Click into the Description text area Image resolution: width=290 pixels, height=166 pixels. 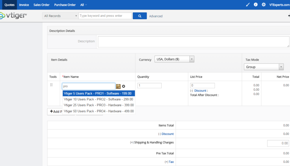click(x=193, y=42)
